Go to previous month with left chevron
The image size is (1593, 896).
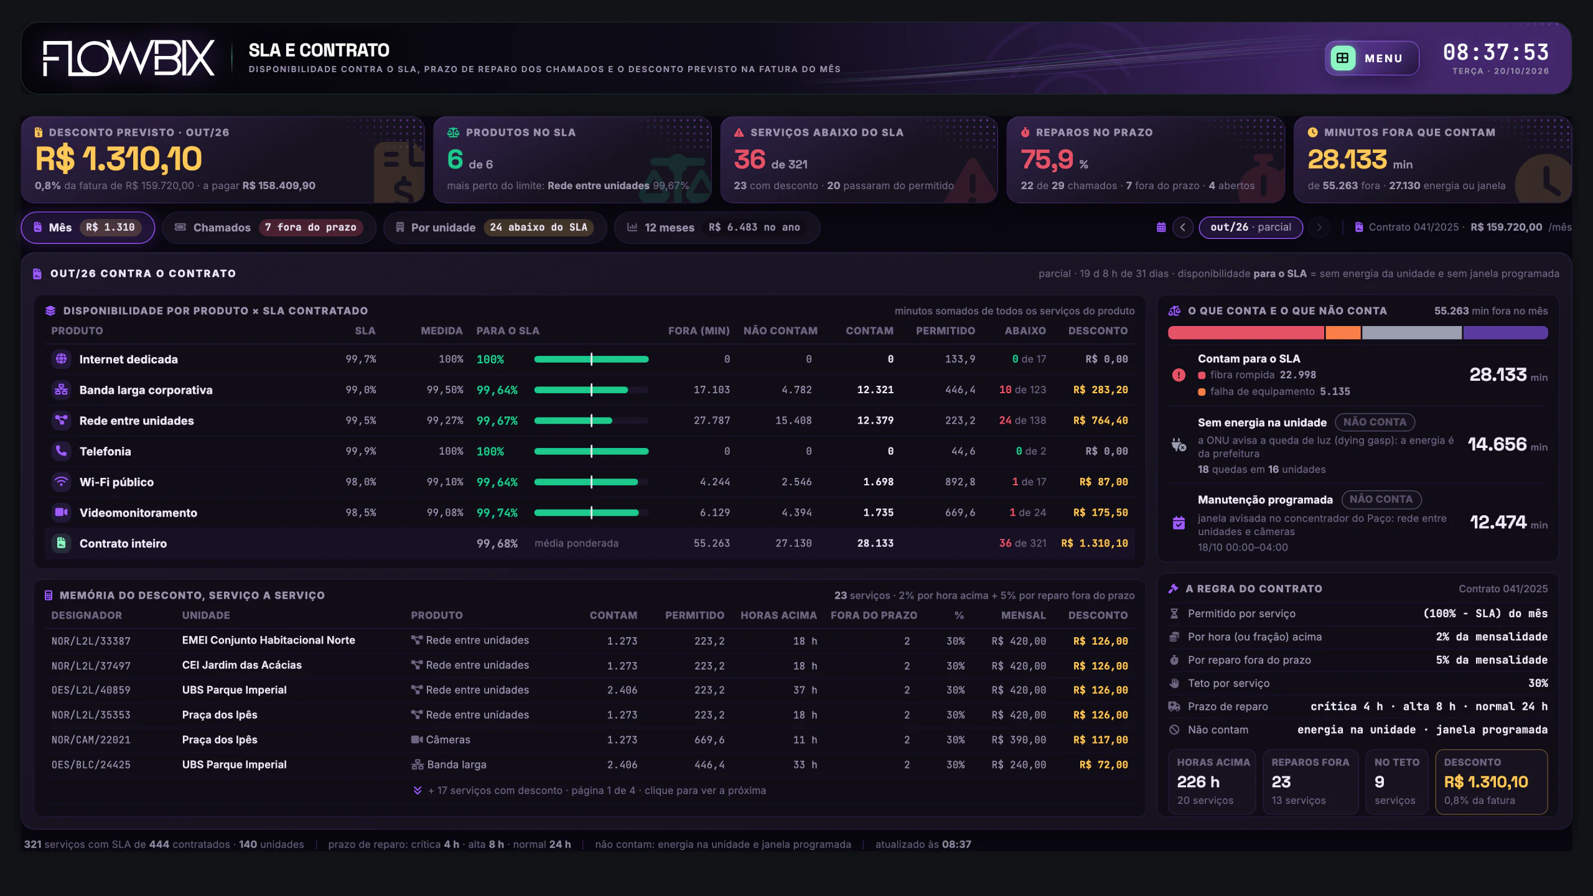coord(1183,227)
